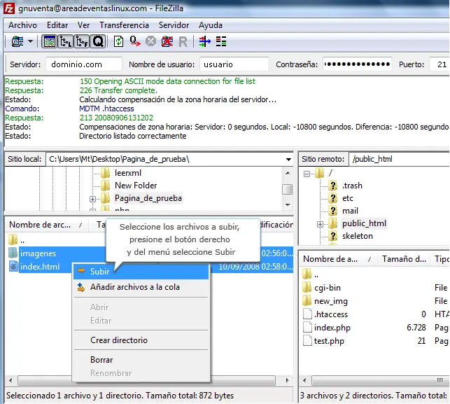Click Crear directorio in context menu
450x404 pixels.
pos(119,340)
